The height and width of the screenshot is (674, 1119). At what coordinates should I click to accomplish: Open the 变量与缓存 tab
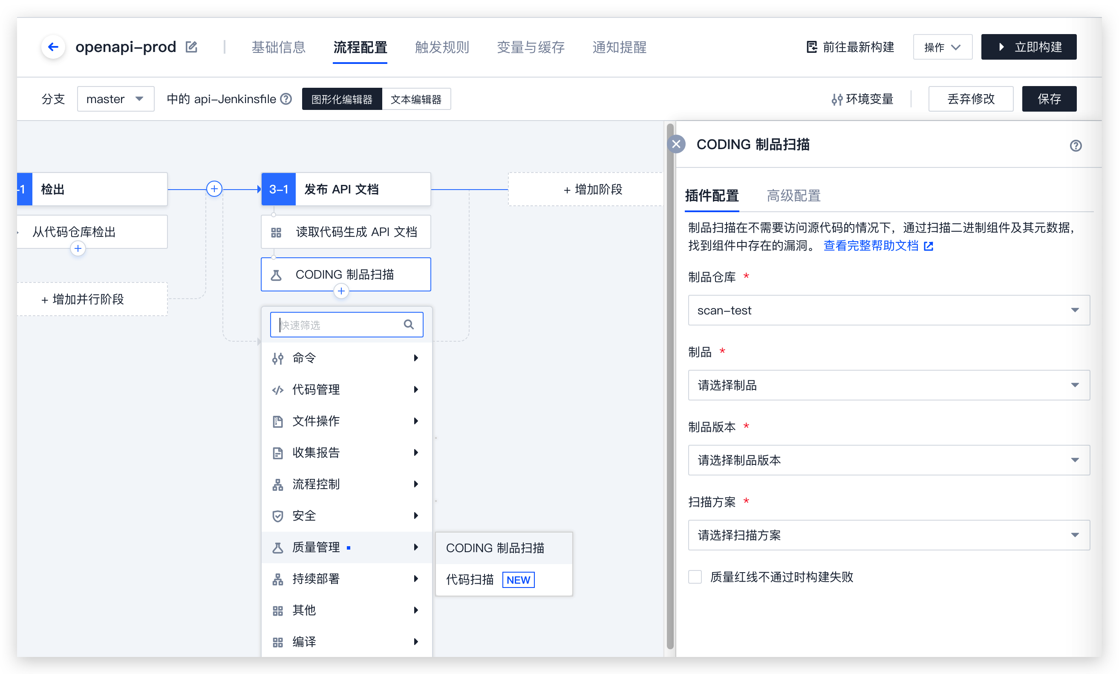[531, 47]
